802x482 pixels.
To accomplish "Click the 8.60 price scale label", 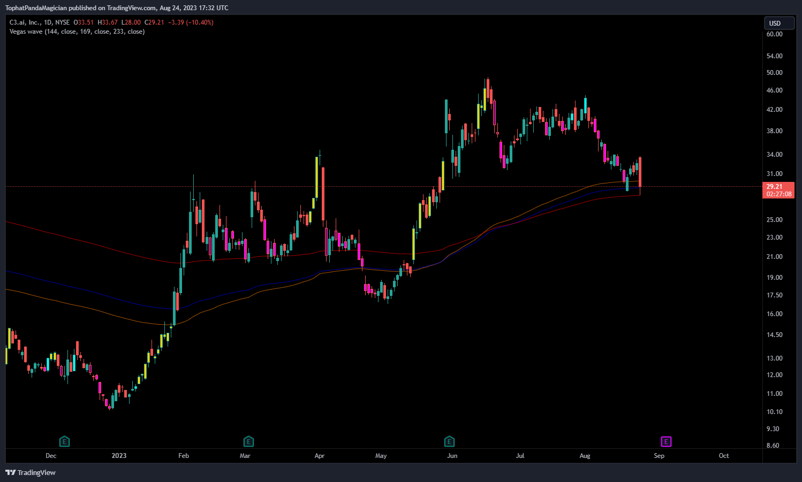I will pos(773,446).
